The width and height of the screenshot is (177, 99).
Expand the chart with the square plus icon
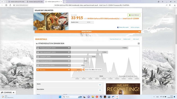139,43
